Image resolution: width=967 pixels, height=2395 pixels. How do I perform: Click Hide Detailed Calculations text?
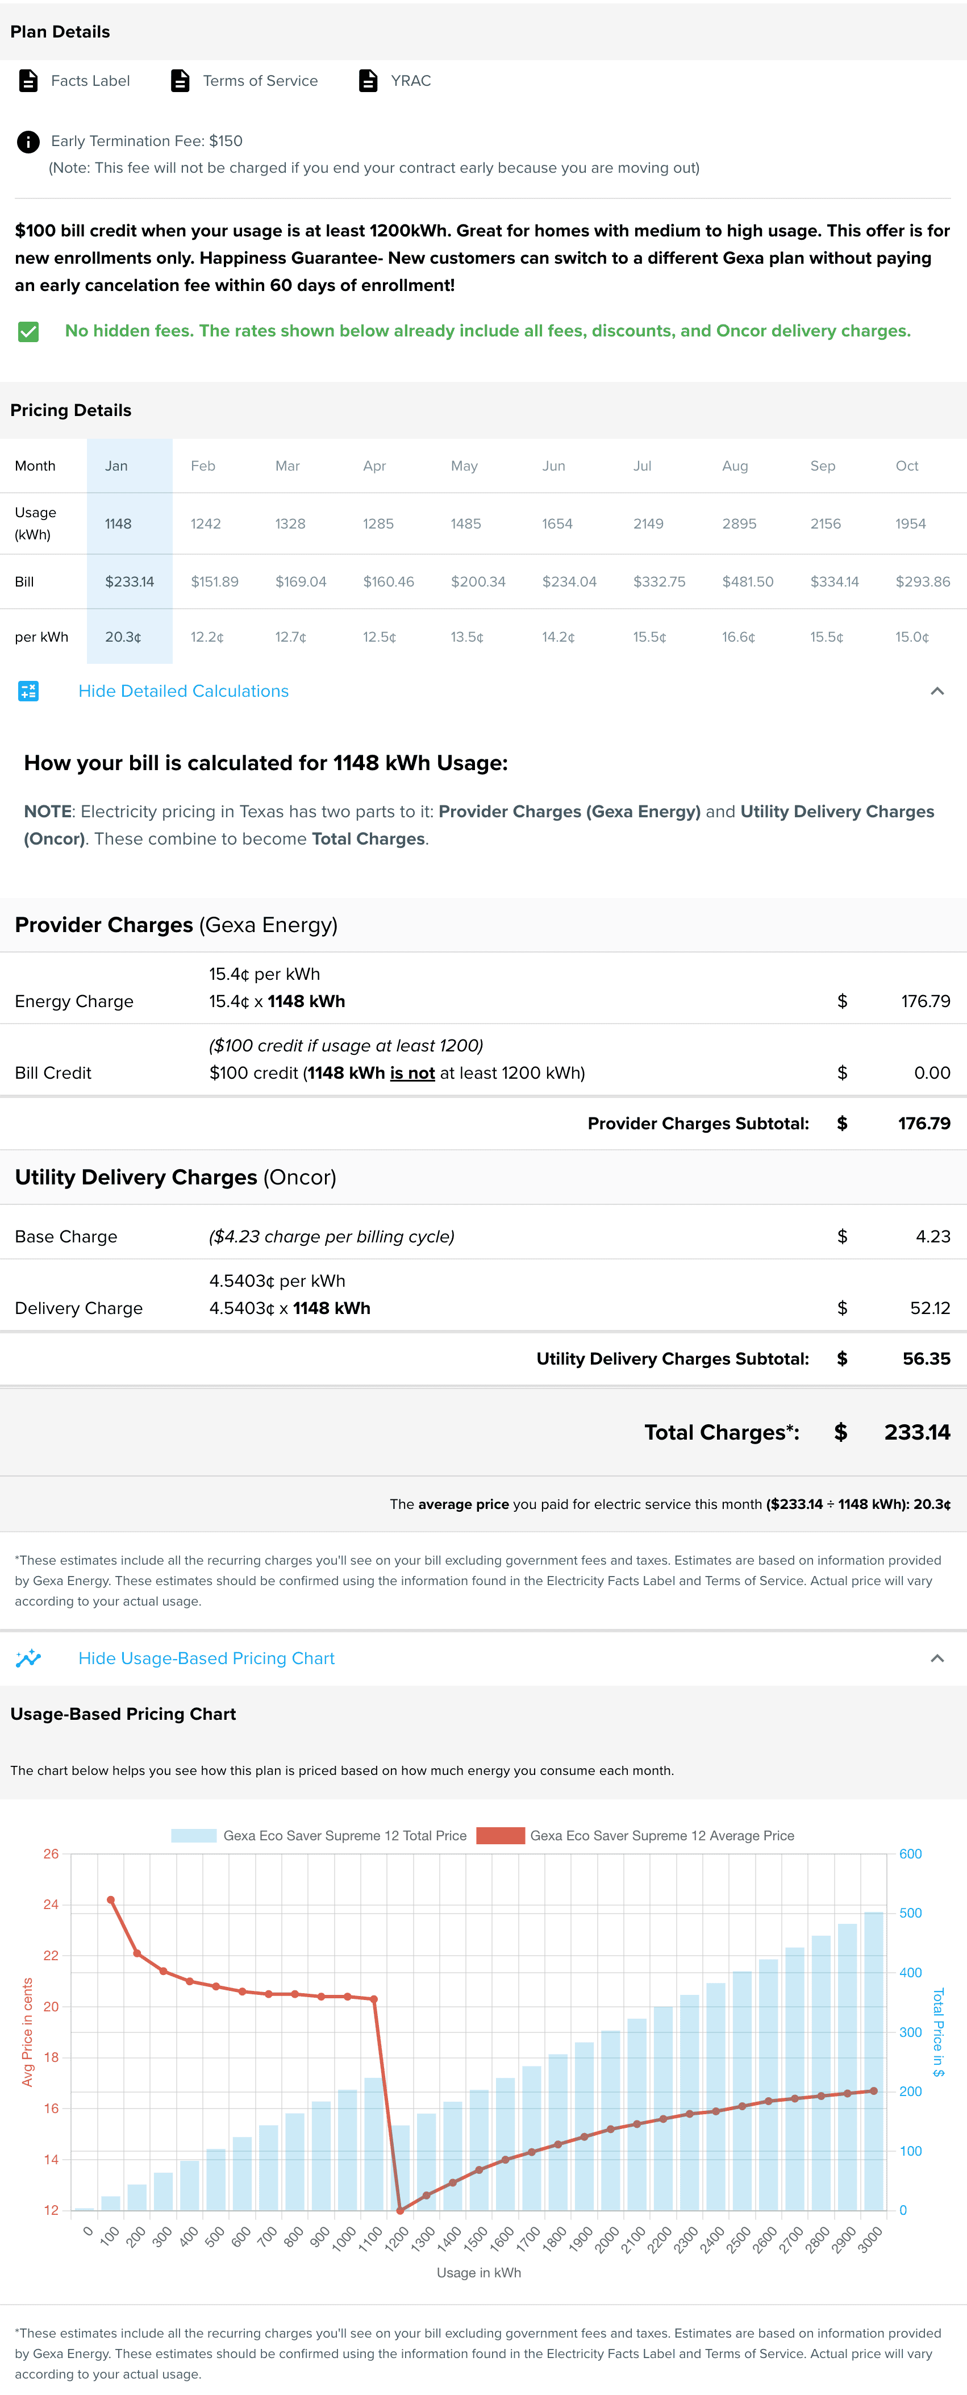[183, 691]
